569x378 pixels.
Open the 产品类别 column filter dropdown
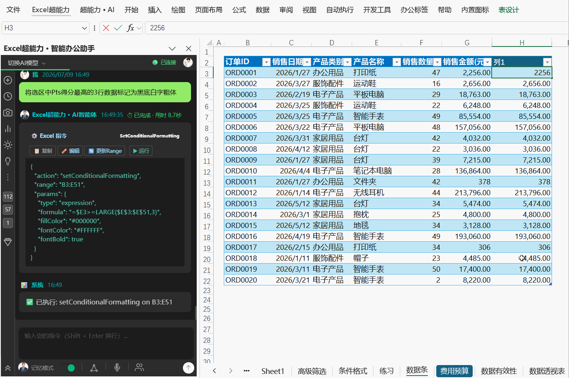coord(348,62)
